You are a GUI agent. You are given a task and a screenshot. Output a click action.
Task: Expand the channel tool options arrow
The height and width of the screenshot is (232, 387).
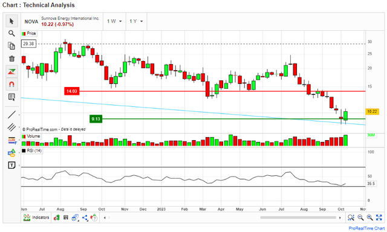tap(19, 127)
